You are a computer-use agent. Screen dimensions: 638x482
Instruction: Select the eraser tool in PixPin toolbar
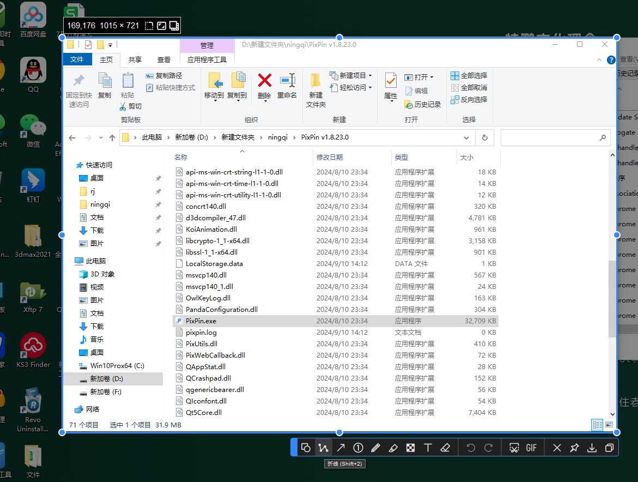pyautogui.click(x=445, y=448)
